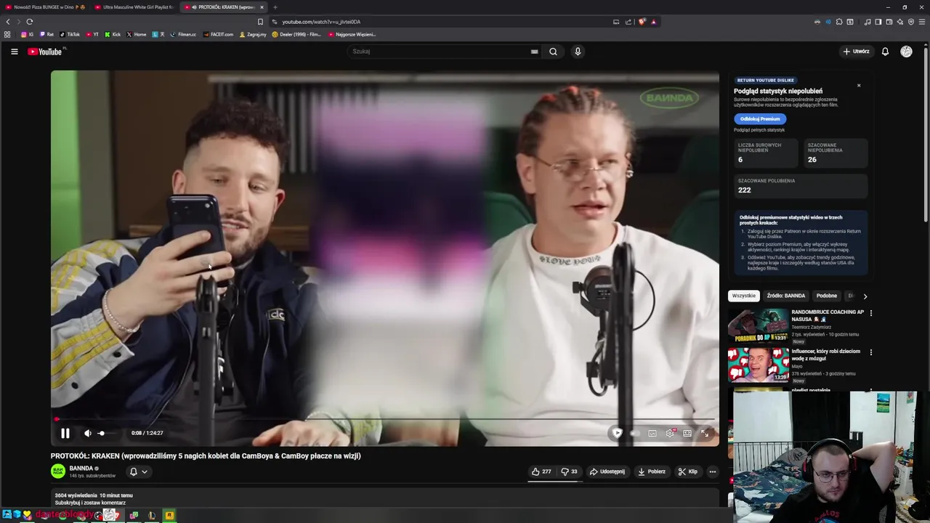Select the Wszystkie filter chip
The width and height of the screenshot is (930, 523).
[744, 296]
